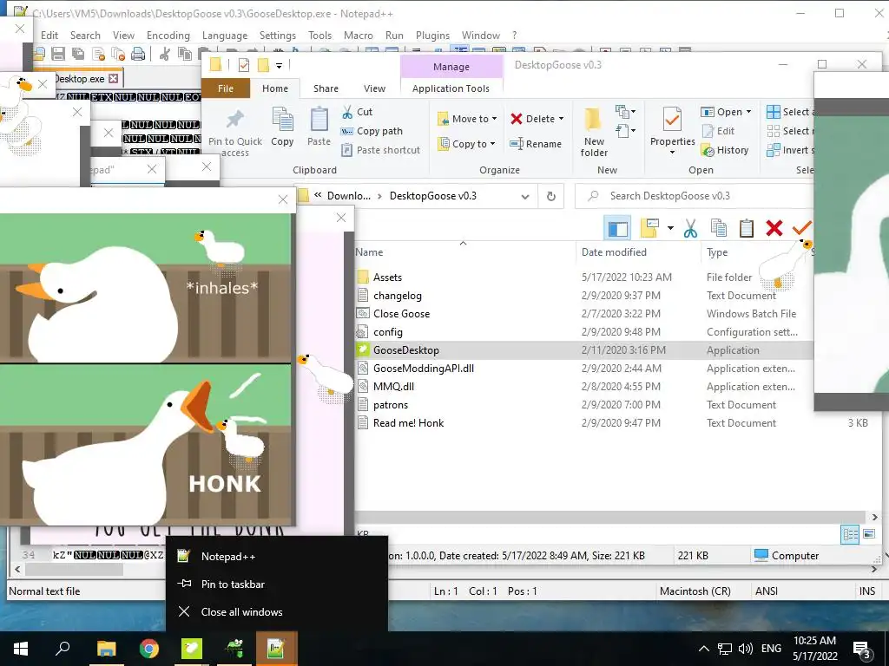The image size is (889, 666).
Task: Select the Read me! Honk file
Action: [x=408, y=423]
